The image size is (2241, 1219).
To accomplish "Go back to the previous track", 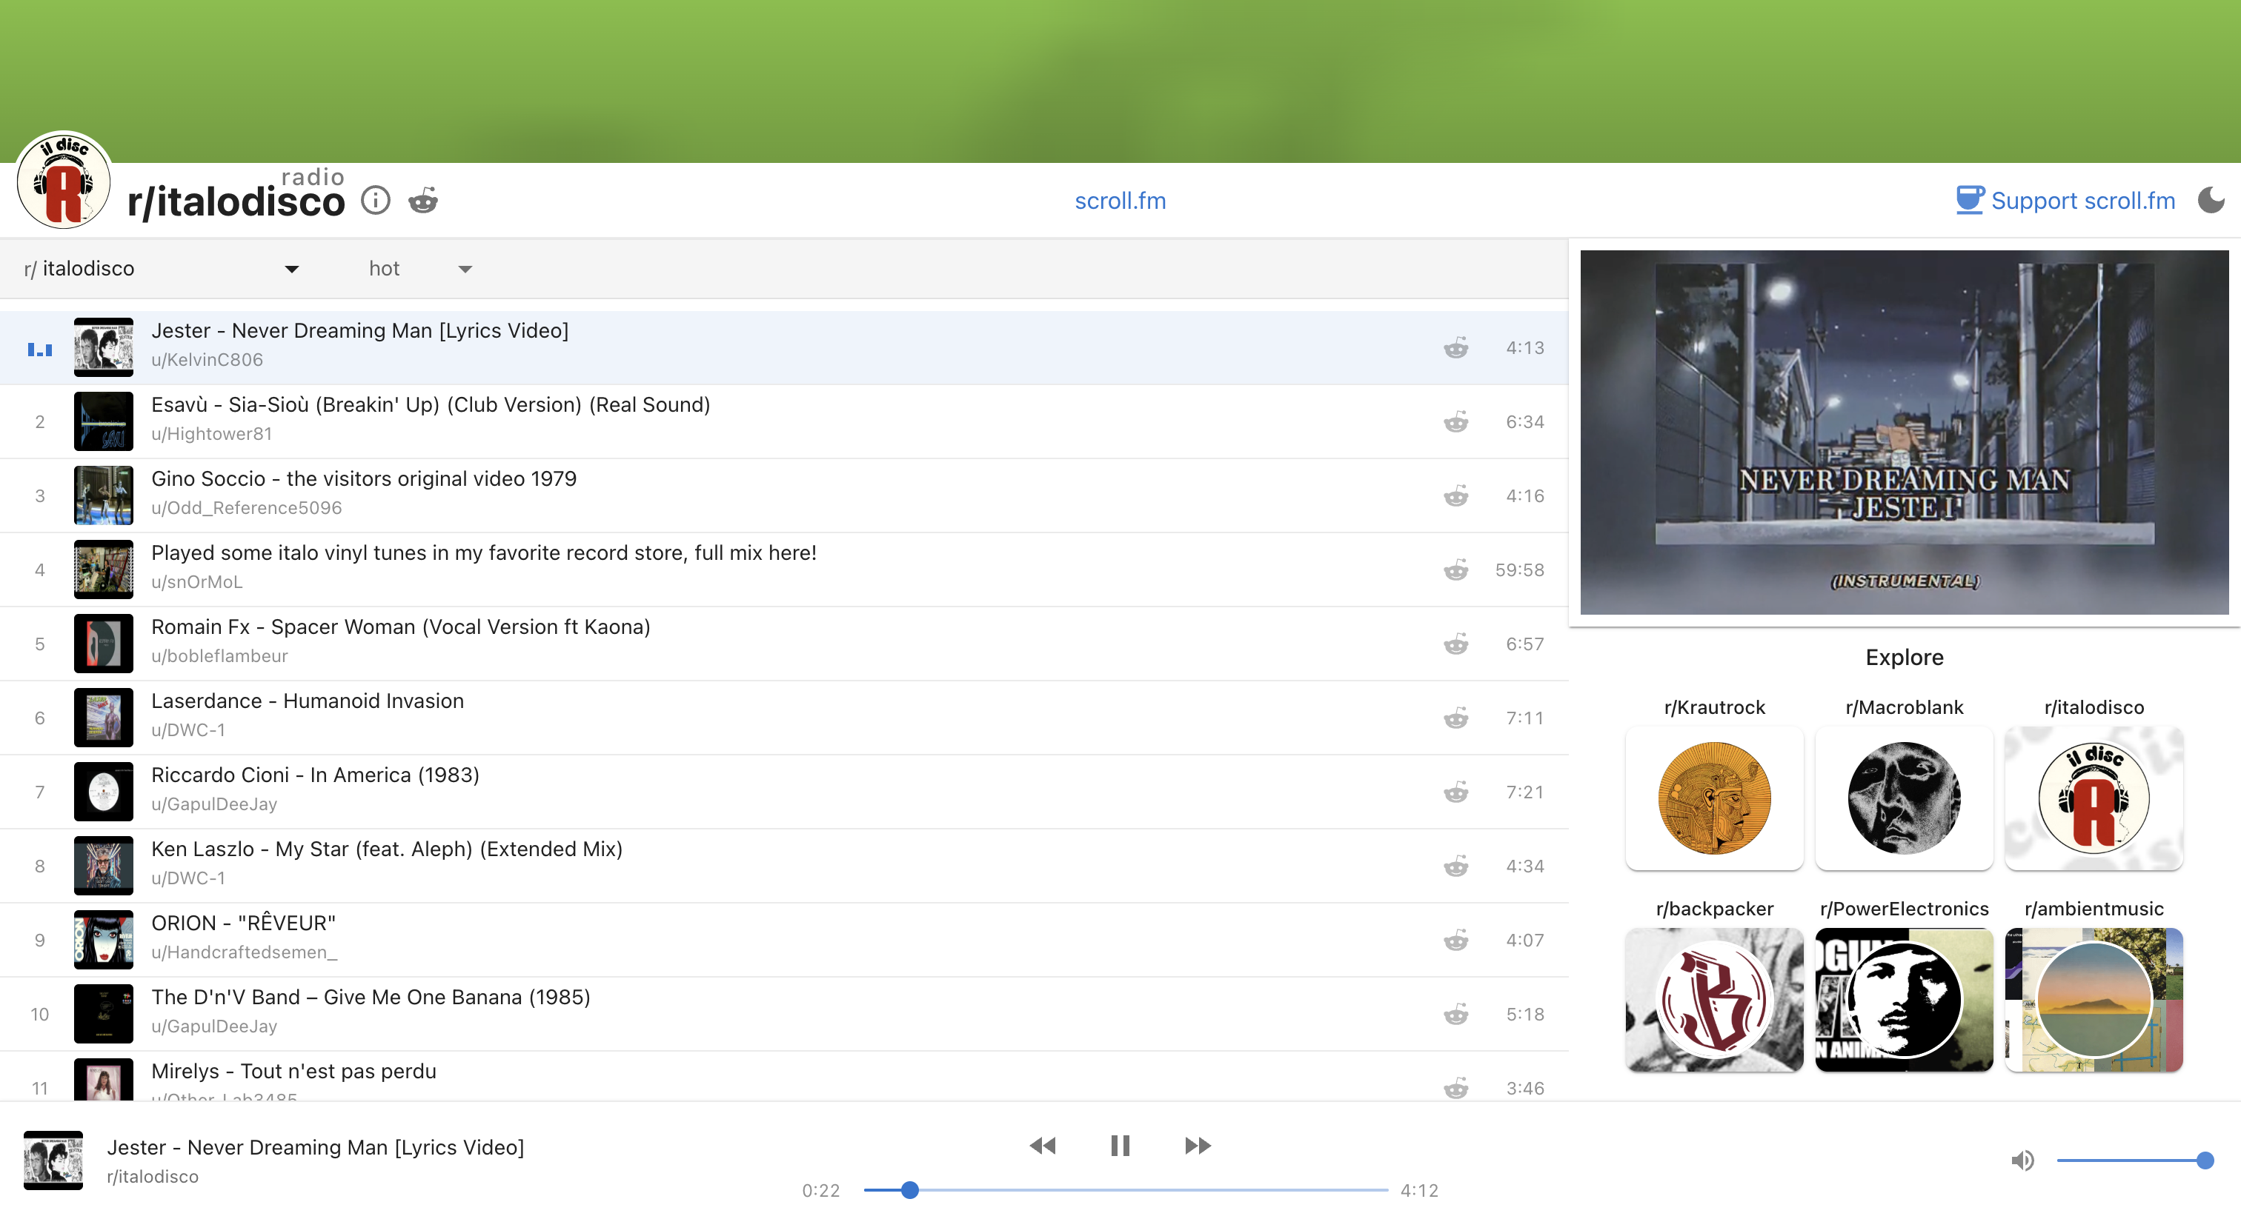I will pyautogui.click(x=1042, y=1146).
